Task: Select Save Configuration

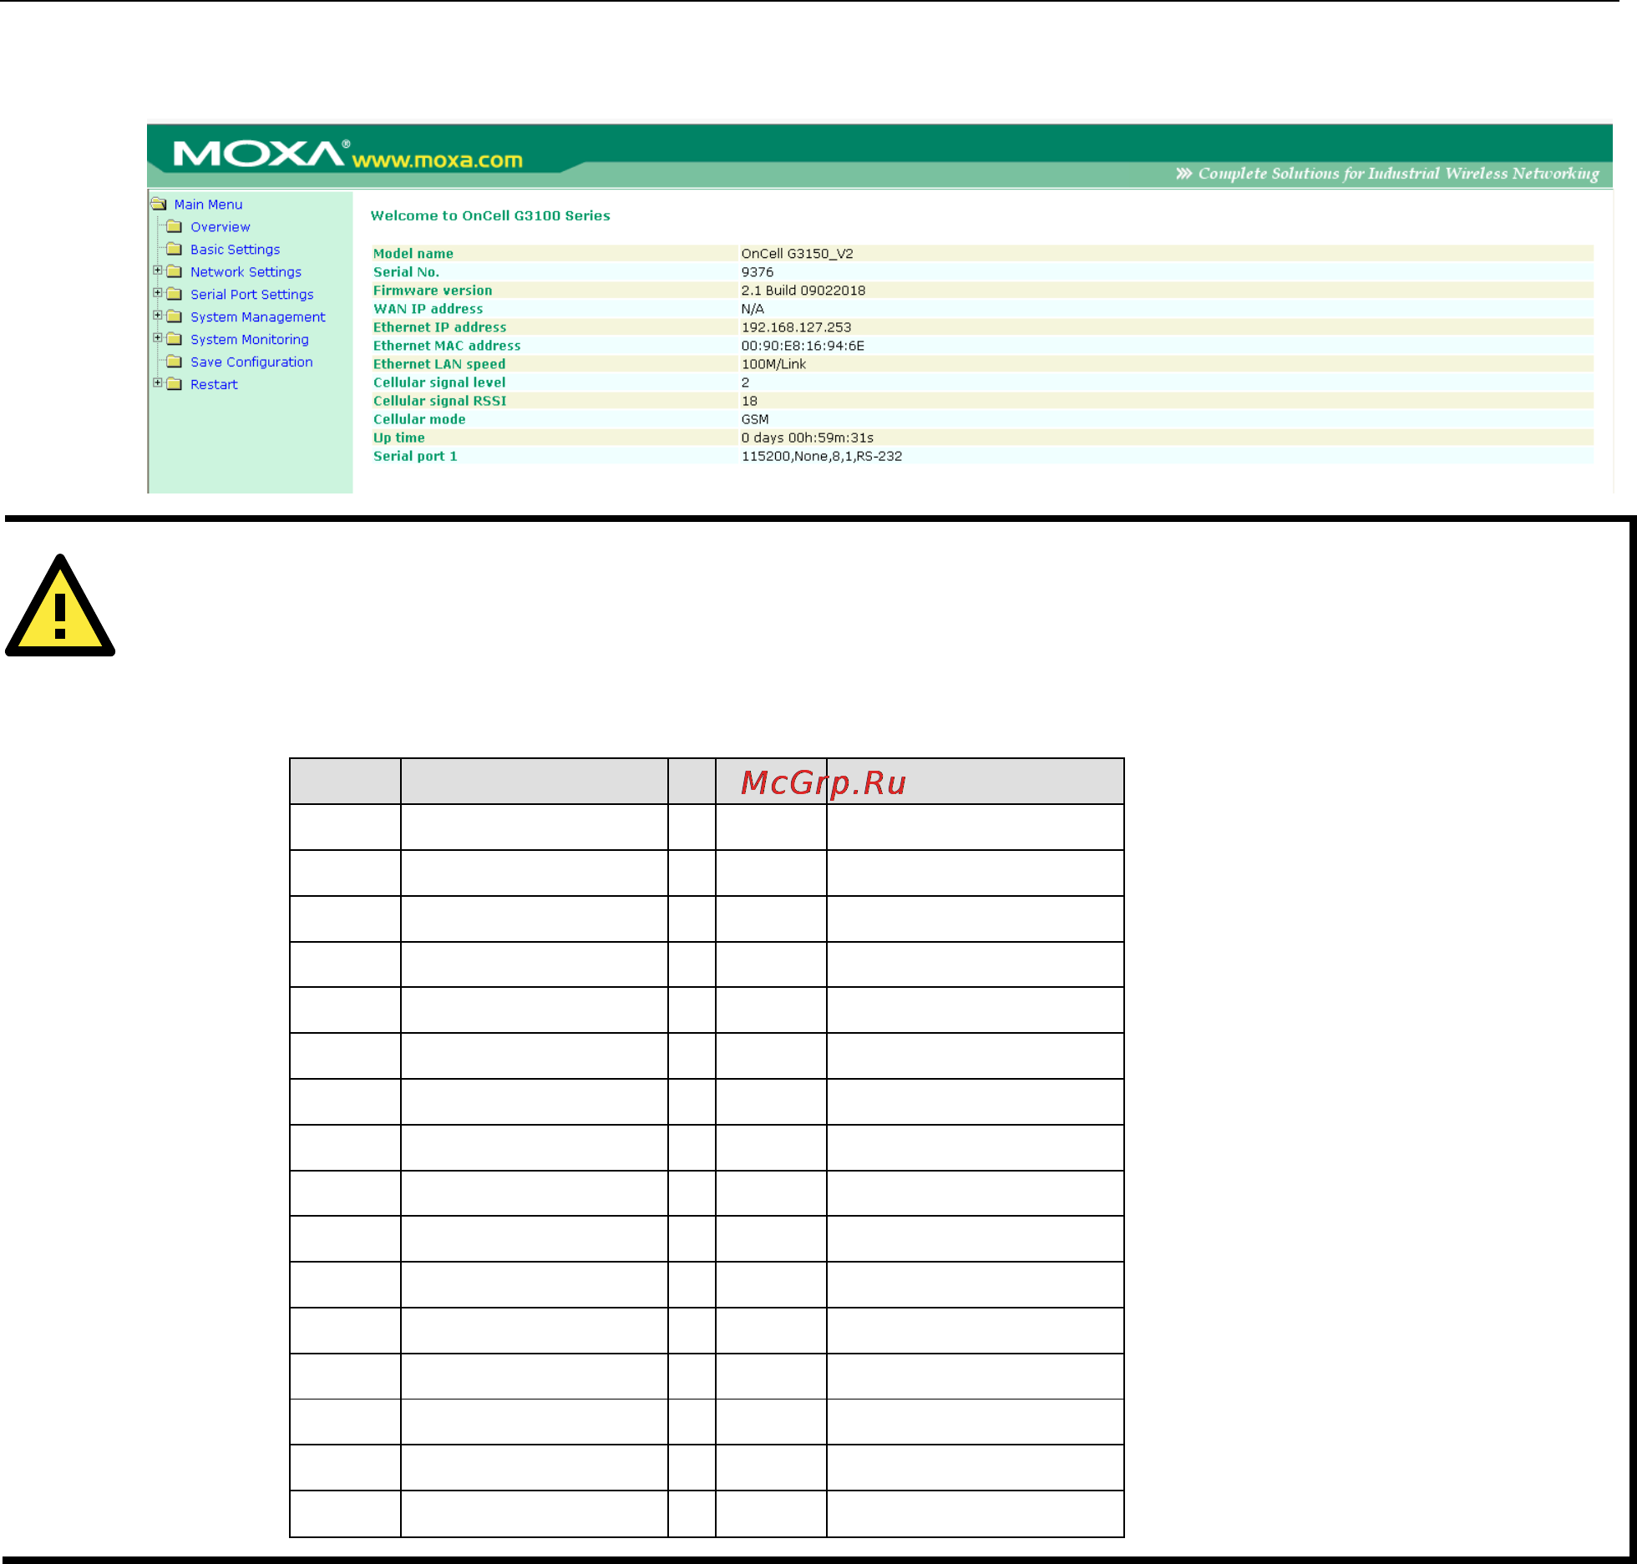Action: (251, 362)
